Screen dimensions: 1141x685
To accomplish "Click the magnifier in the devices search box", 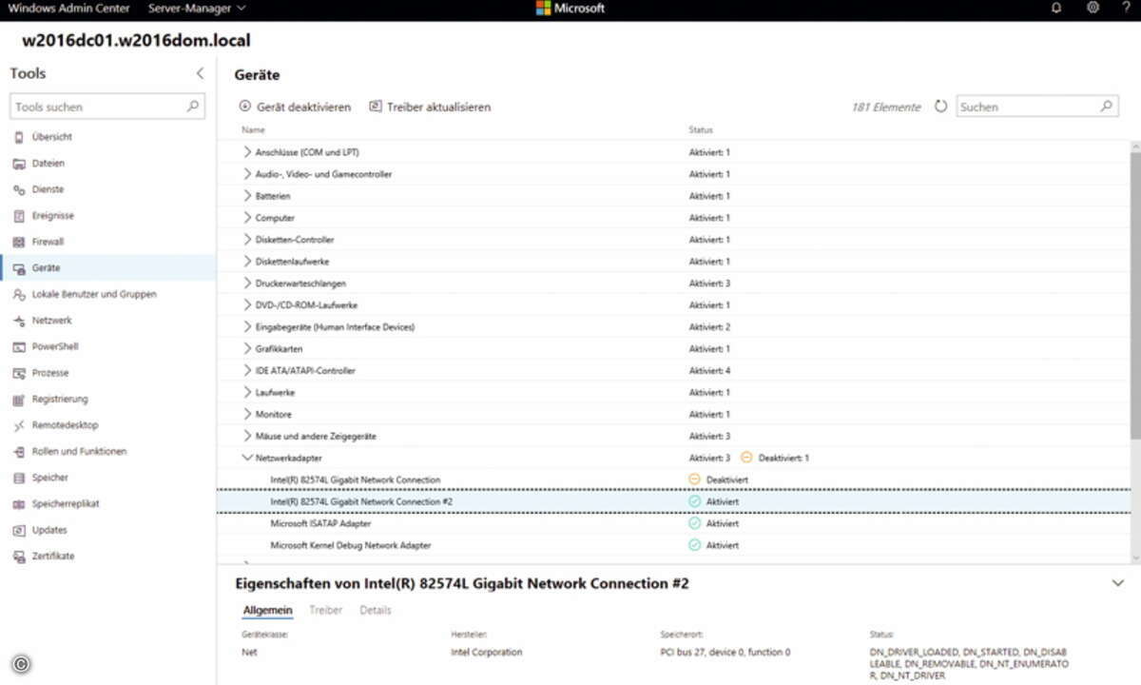I will 1107,107.
